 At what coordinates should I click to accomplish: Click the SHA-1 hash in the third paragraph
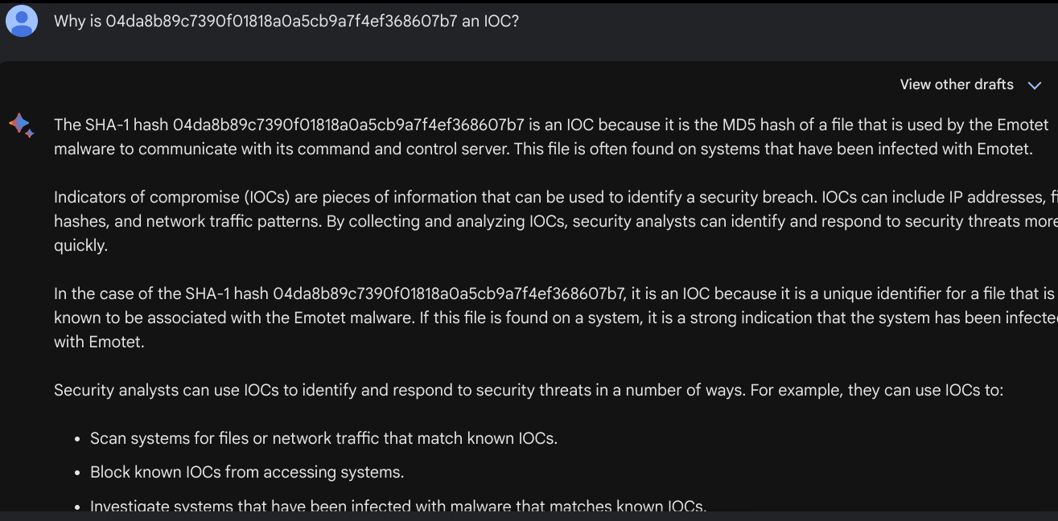tap(448, 293)
